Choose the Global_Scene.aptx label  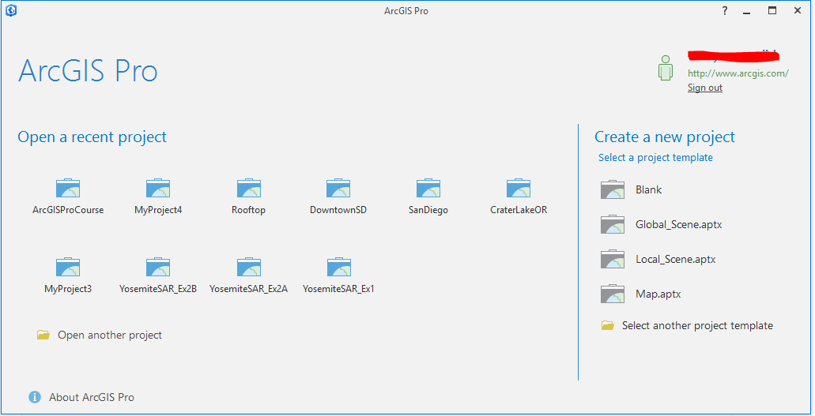click(679, 224)
